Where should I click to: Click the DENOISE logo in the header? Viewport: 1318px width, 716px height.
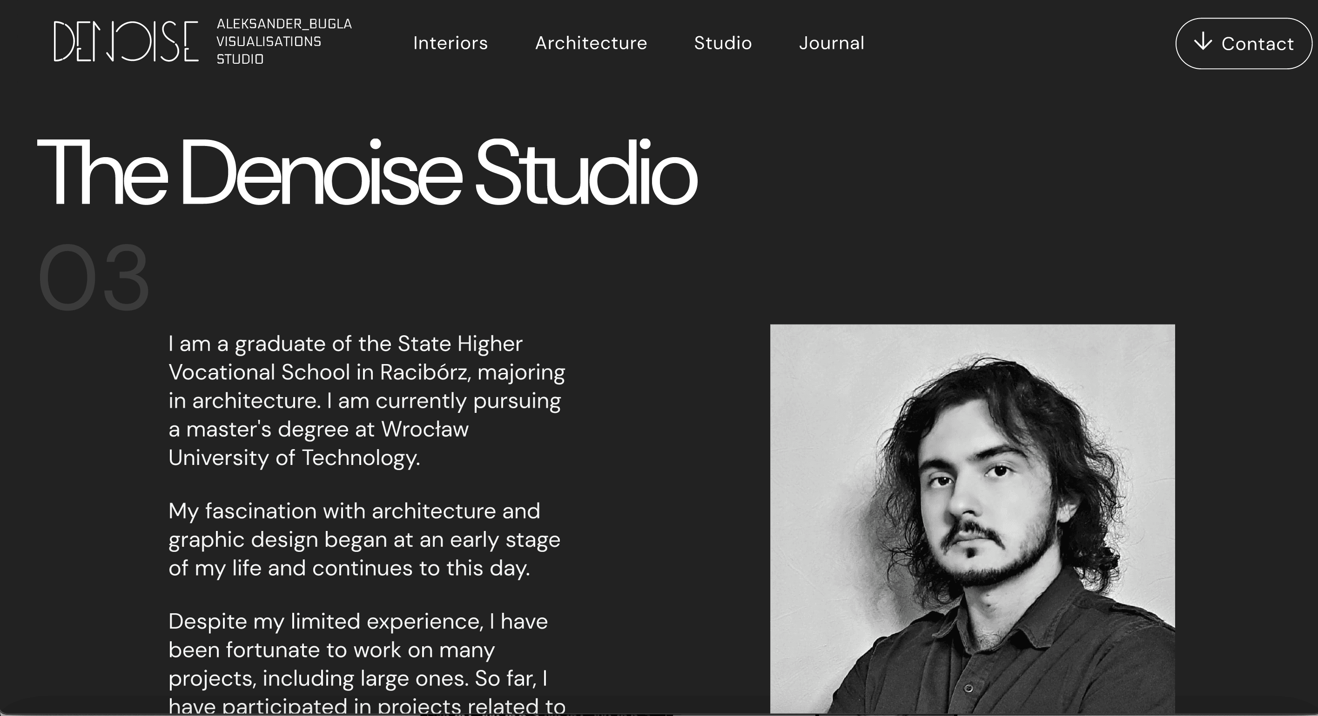tap(126, 41)
